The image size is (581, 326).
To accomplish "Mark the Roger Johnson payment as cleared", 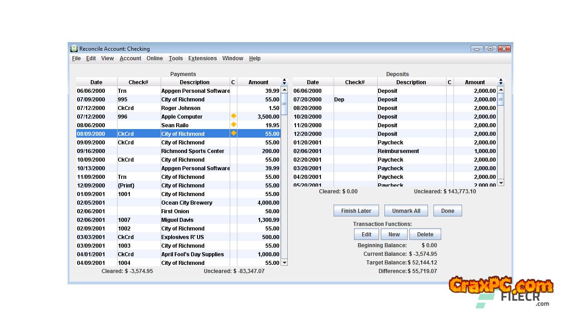I will (x=233, y=108).
